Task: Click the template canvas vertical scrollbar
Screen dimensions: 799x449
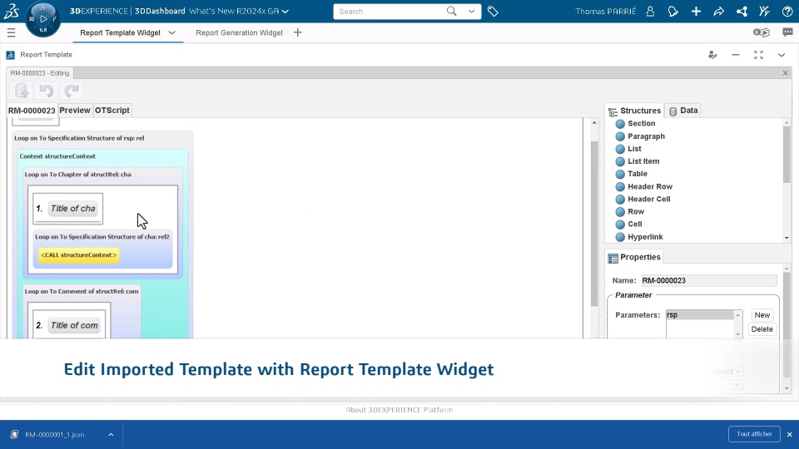Action: coord(594,224)
